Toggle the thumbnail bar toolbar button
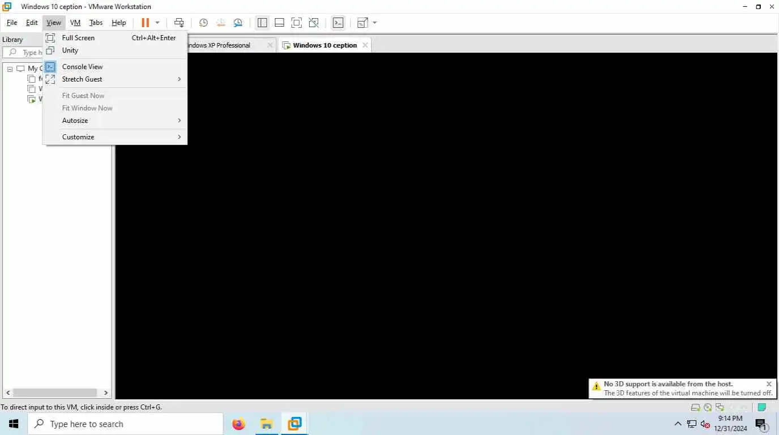779x435 pixels. click(x=279, y=23)
